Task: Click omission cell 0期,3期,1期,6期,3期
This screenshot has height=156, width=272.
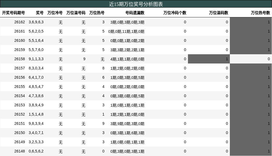Action: pos(127,133)
